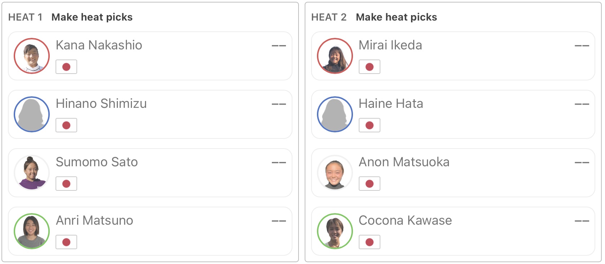Screen dimensions: 605x264
Task: Click Japan flag under Cocona Kawase
Action: (369, 242)
